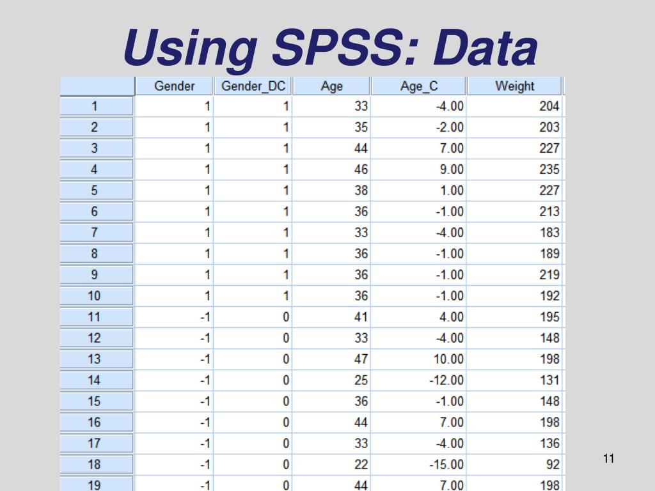The width and height of the screenshot is (655, 491).
Task: Click Gender_DC cell in row 10
Action: [x=253, y=295]
